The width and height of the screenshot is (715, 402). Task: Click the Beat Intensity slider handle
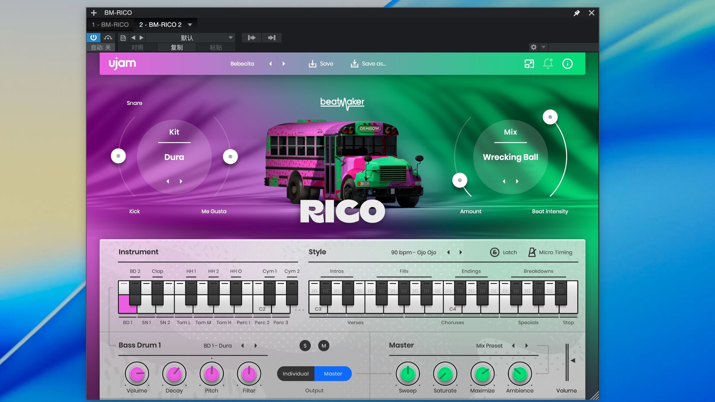tap(550, 117)
